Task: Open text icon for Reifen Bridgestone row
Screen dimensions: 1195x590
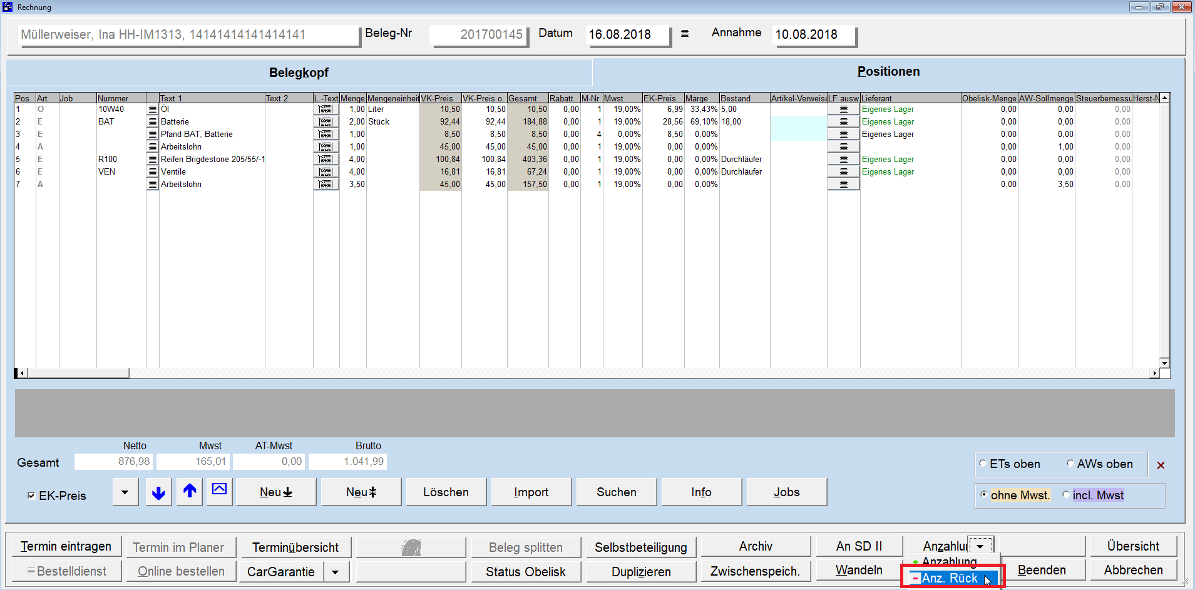Action: pyautogui.click(x=152, y=160)
